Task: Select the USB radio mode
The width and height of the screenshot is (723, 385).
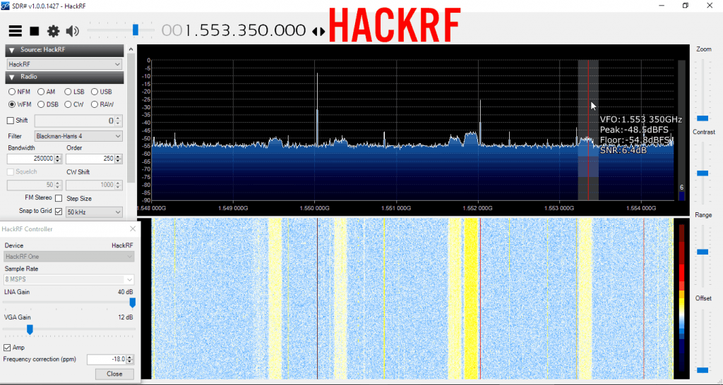Action: (x=95, y=92)
